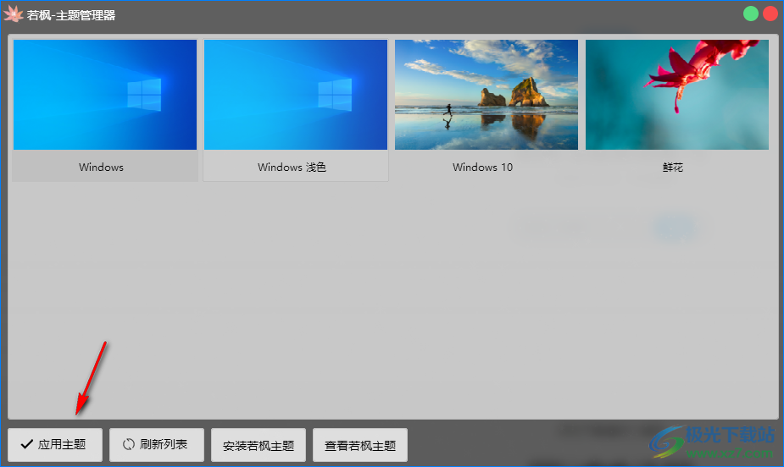The height and width of the screenshot is (467, 784).
Task: Close the window with the red circle button
Action: (x=770, y=14)
